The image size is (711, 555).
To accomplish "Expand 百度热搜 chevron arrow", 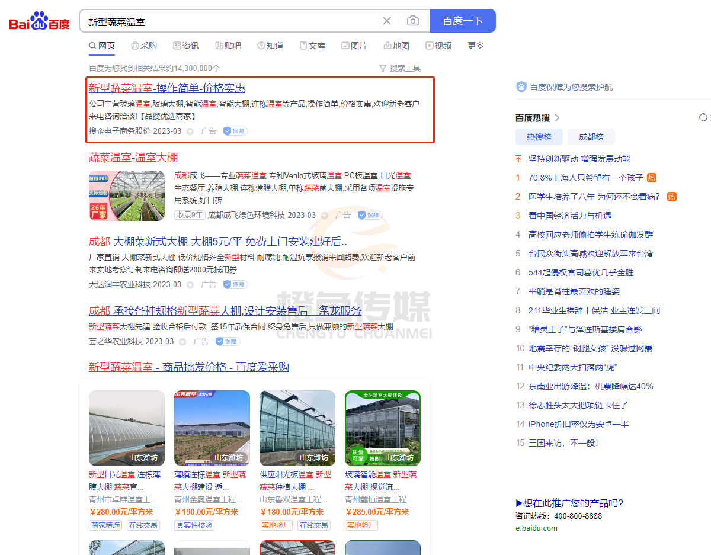I will (x=557, y=118).
